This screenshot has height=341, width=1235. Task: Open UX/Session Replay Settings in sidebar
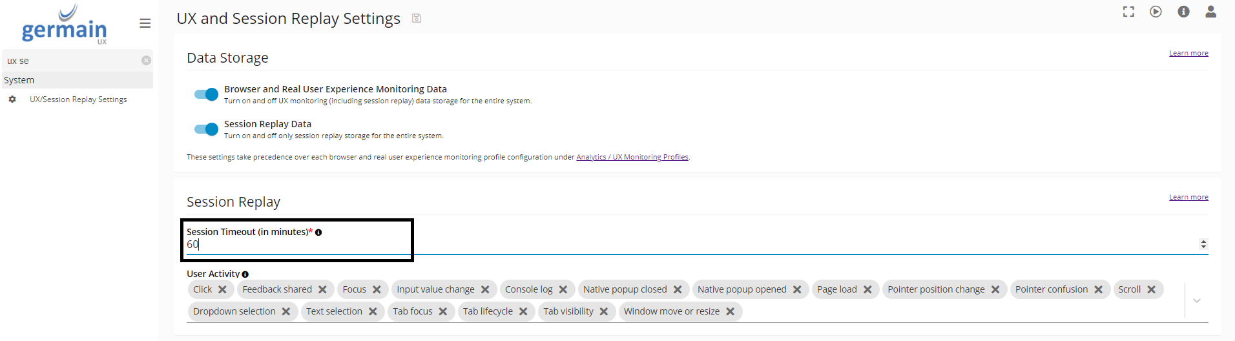pos(78,99)
